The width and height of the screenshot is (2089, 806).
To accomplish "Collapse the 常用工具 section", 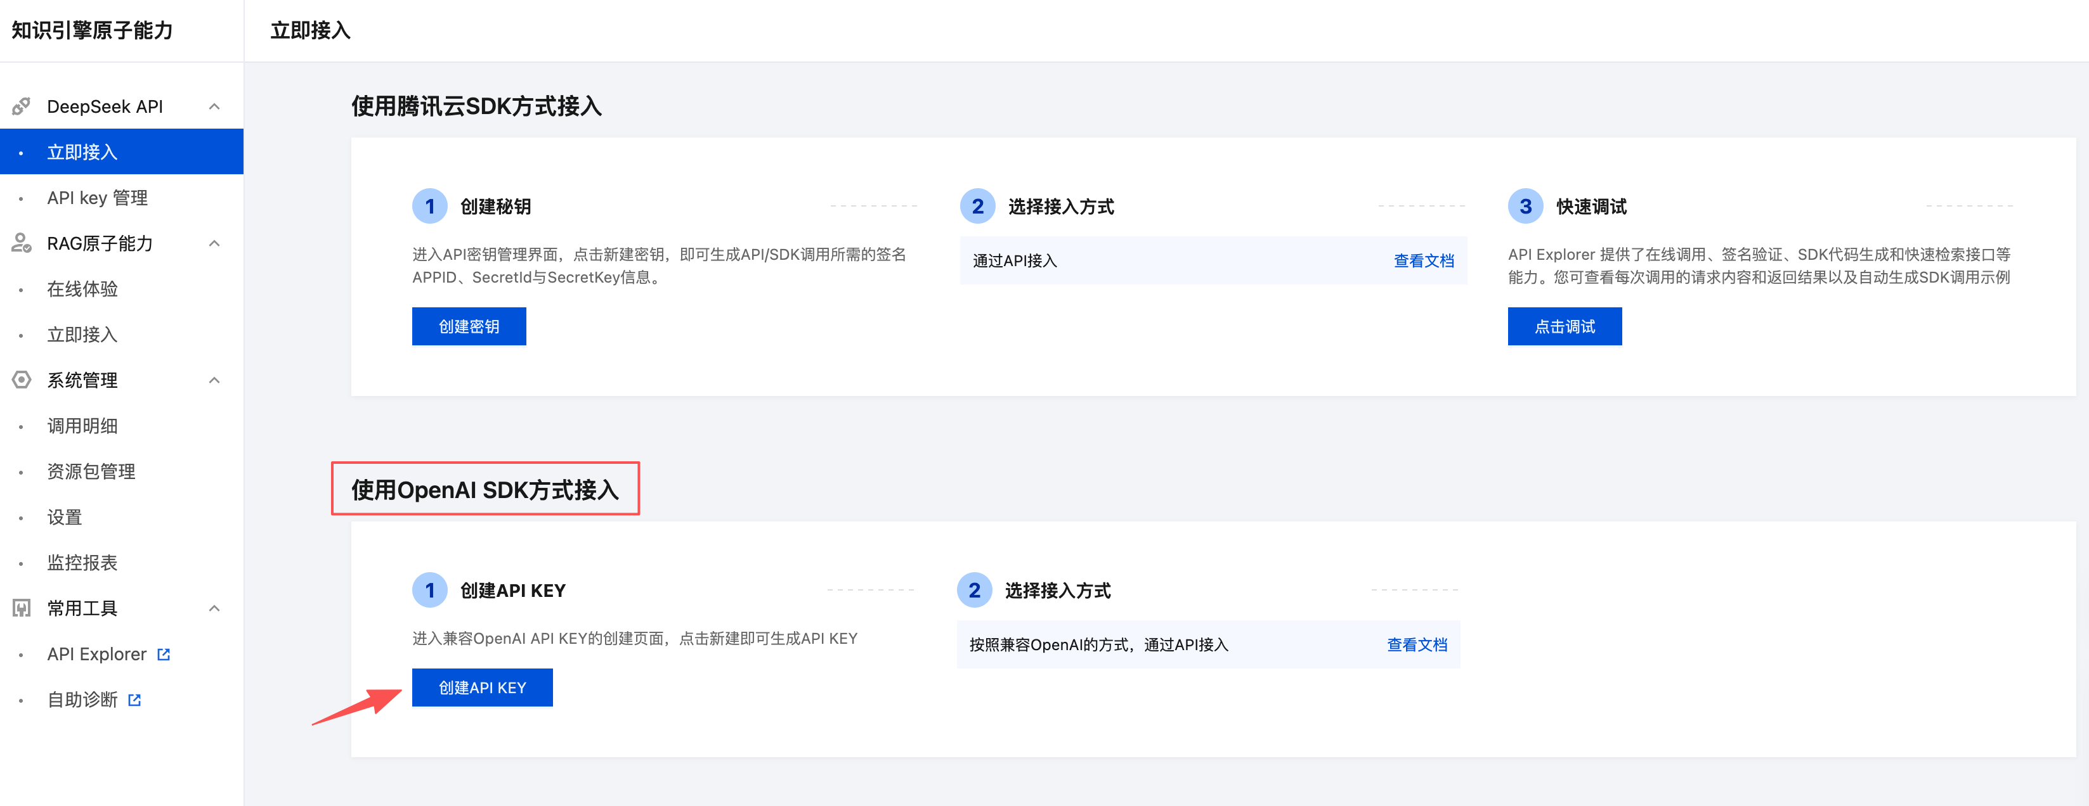I will pyautogui.click(x=214, y=608).
